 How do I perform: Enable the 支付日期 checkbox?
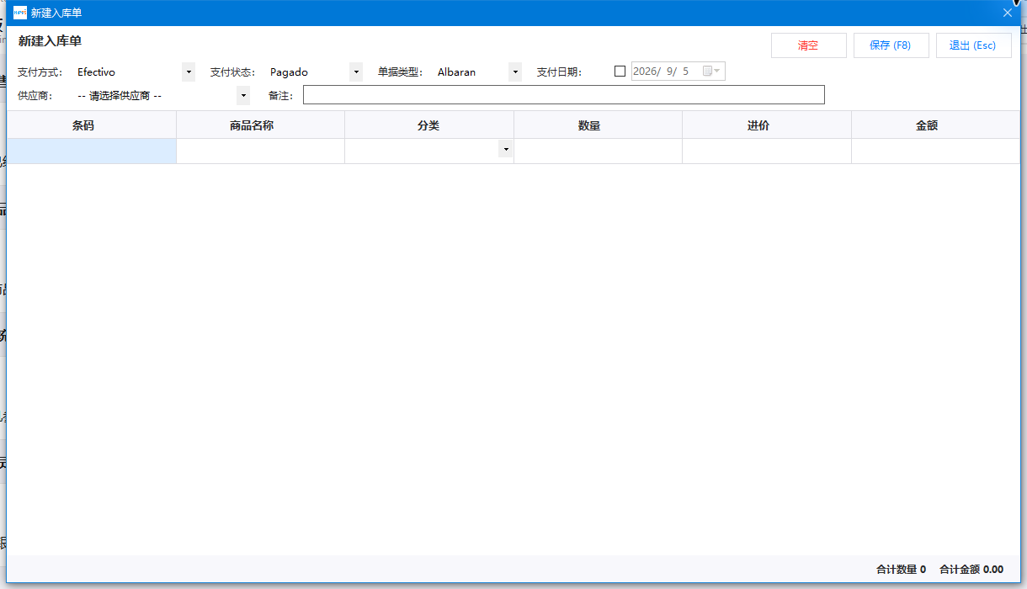pos(620,72)
